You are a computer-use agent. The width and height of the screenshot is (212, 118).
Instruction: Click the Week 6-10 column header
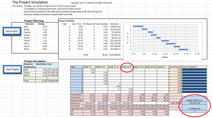point(101,67)
